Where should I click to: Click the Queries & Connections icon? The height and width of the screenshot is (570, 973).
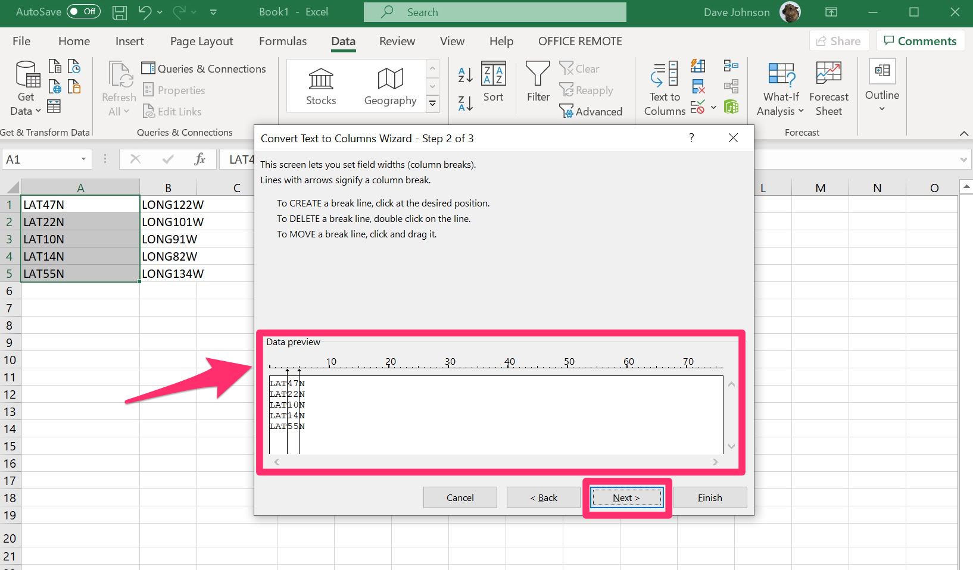[x=148, y=68]
